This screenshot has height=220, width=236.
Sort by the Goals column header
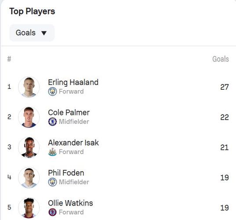pyautogui.click(x=221, y=59)
